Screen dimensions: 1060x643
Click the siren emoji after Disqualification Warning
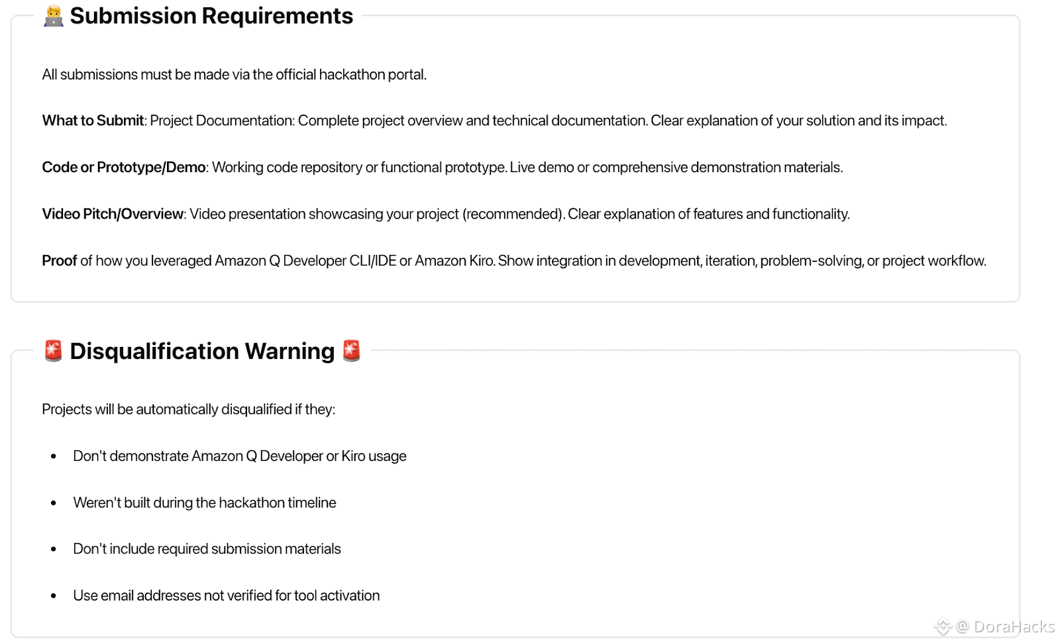(x=352, y=351)
